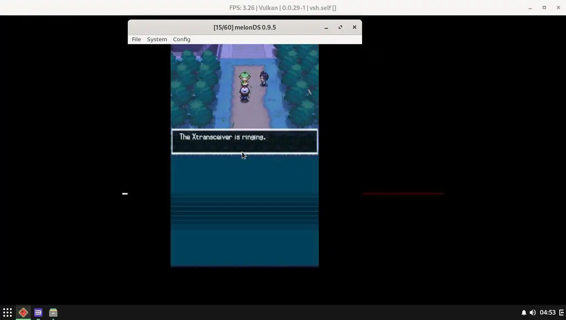566x320 pixels.
Task: Close the melonDS 0.9.5 window
Action: point(355,27)
